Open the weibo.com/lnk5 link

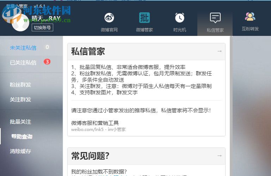[x=98, y=130]
